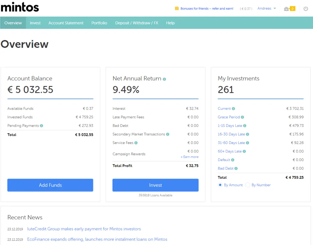
Task: Click the 393818 Loans Available text
Action: pos(156,195)
